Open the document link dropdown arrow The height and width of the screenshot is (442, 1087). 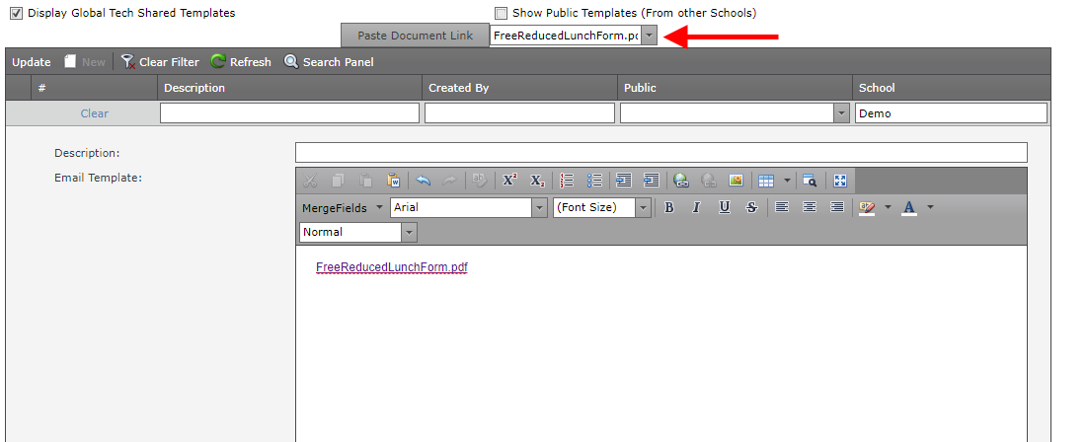(x=649, y=37)
